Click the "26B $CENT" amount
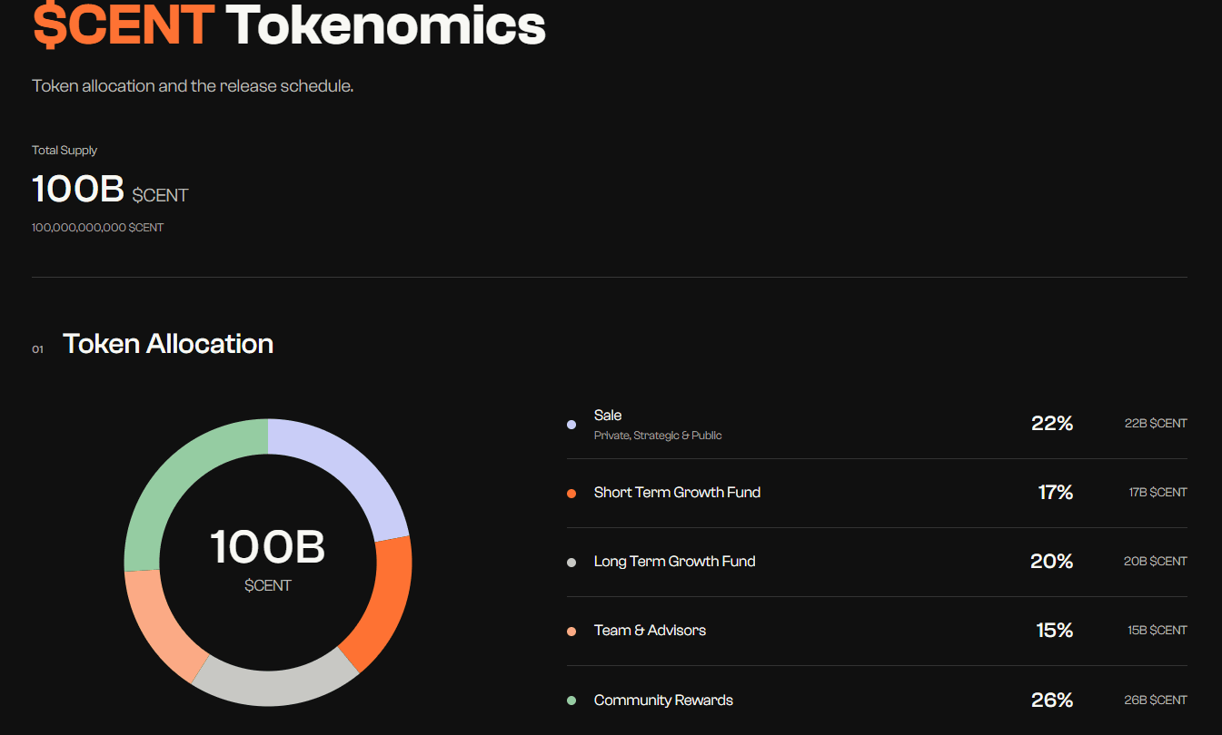 1156,700
